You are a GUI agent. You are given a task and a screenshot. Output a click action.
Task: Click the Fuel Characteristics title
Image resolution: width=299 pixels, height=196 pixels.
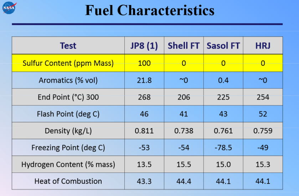tap(150, 10)
